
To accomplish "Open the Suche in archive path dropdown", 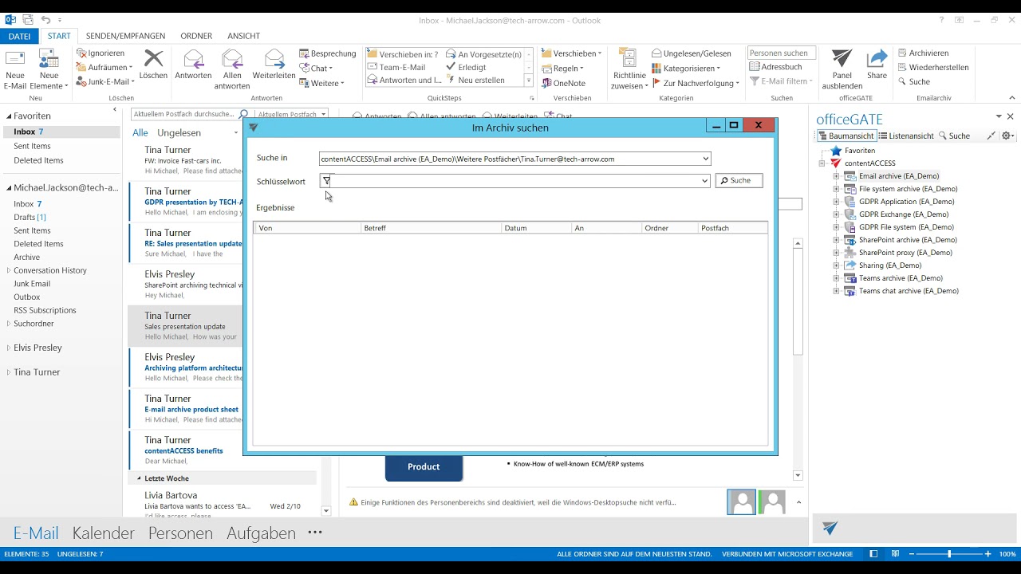I will (705, 159).
